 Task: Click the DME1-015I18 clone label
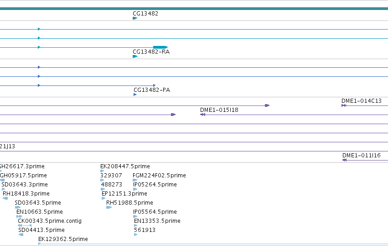(x=219, y=110)
